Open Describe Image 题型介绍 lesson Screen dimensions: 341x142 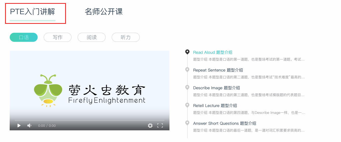pyautogui.click(x=217, y=88)
